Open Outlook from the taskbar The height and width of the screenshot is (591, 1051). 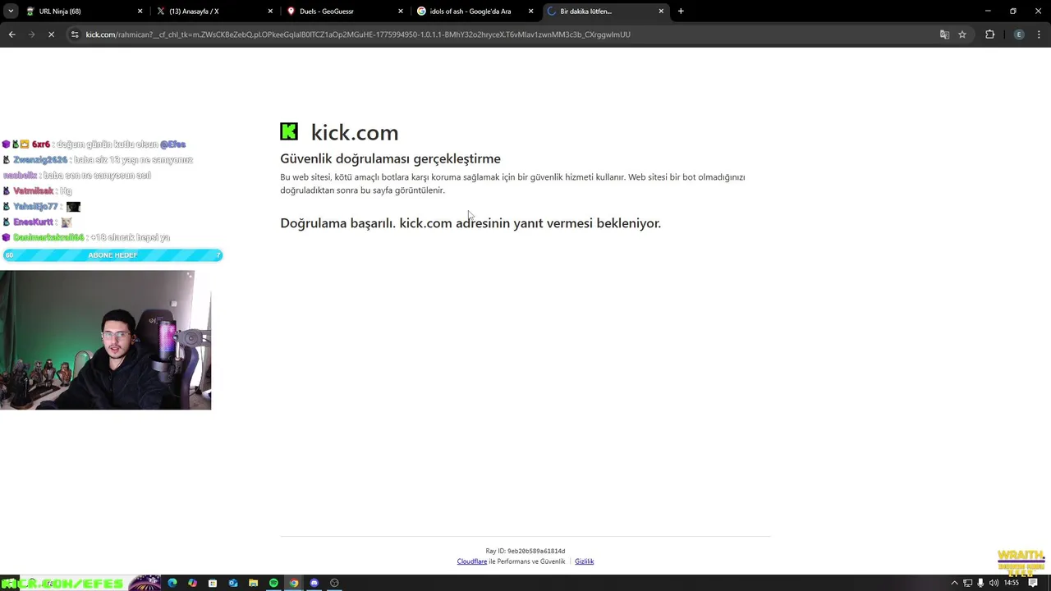pyautogui.click(x=233, y=583)
